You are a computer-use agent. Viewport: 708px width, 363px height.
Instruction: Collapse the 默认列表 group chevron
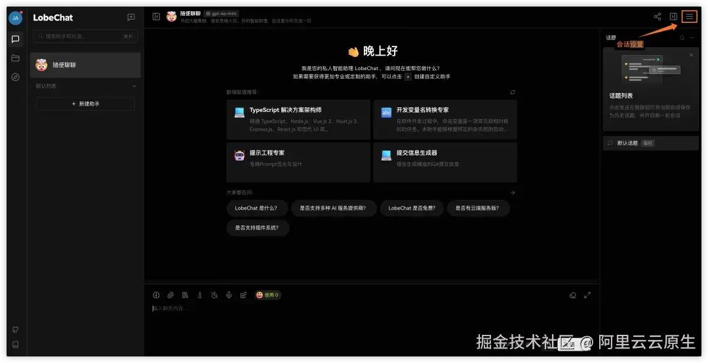pos(134,86)
